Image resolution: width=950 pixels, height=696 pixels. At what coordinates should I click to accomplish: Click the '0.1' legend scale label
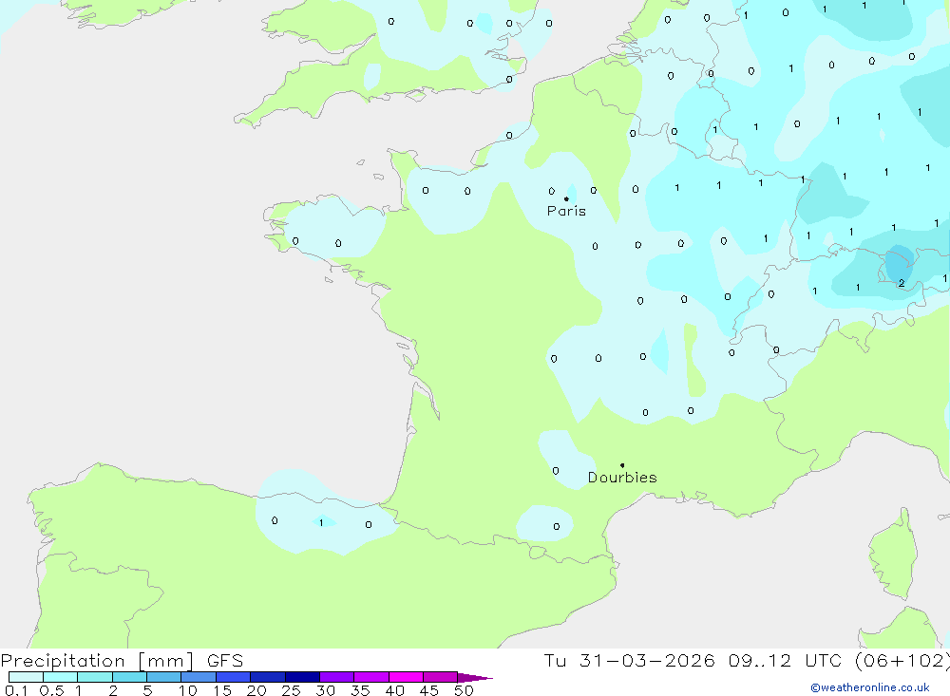(16, 690)
